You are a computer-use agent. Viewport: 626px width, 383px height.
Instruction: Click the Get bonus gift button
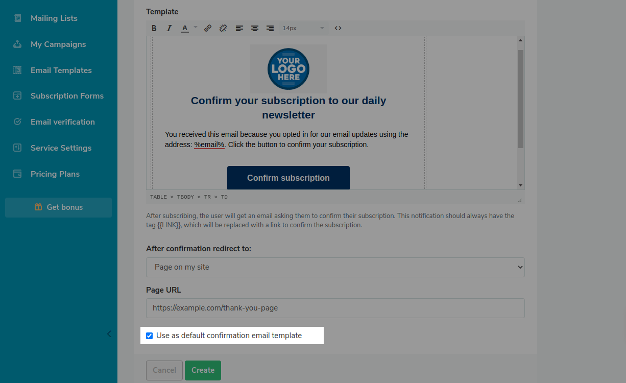coord(58,207)
